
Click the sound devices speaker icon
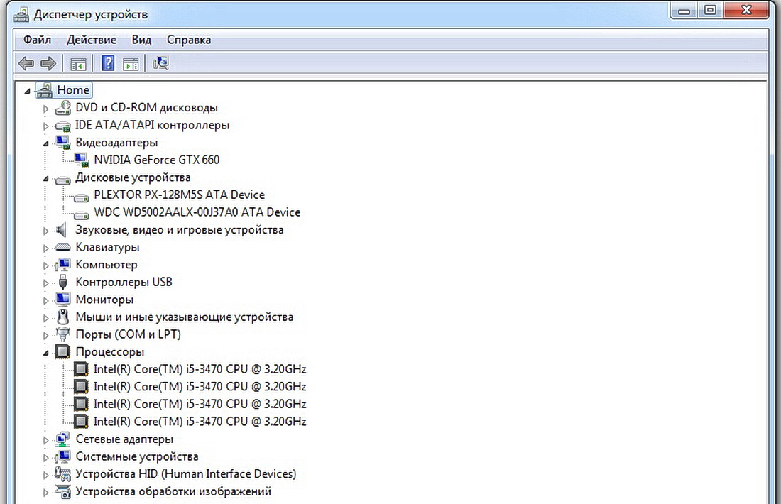coord(61,230)
